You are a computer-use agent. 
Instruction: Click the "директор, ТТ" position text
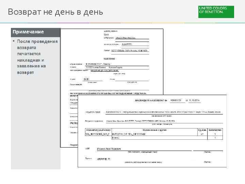click(x=103, y=159)
